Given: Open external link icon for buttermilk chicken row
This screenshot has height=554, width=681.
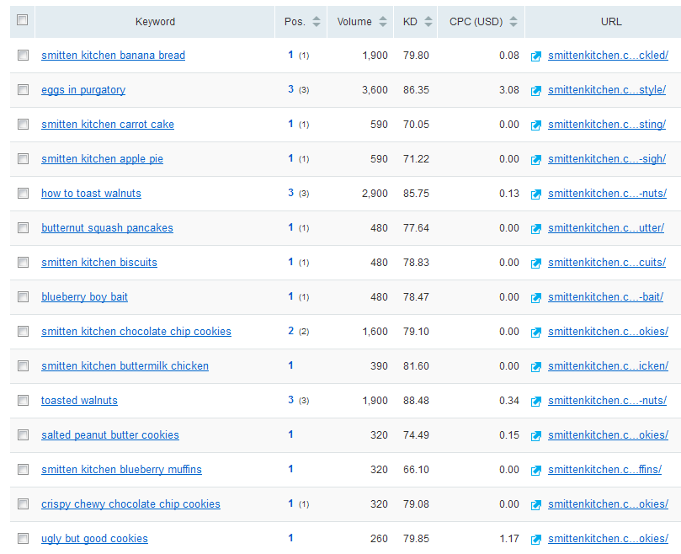Looking at the screenshot, I should pos(536,367).
